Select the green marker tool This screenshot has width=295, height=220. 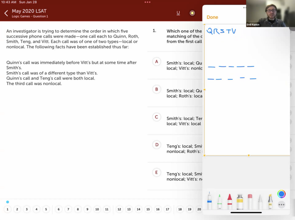coord(219,201)
